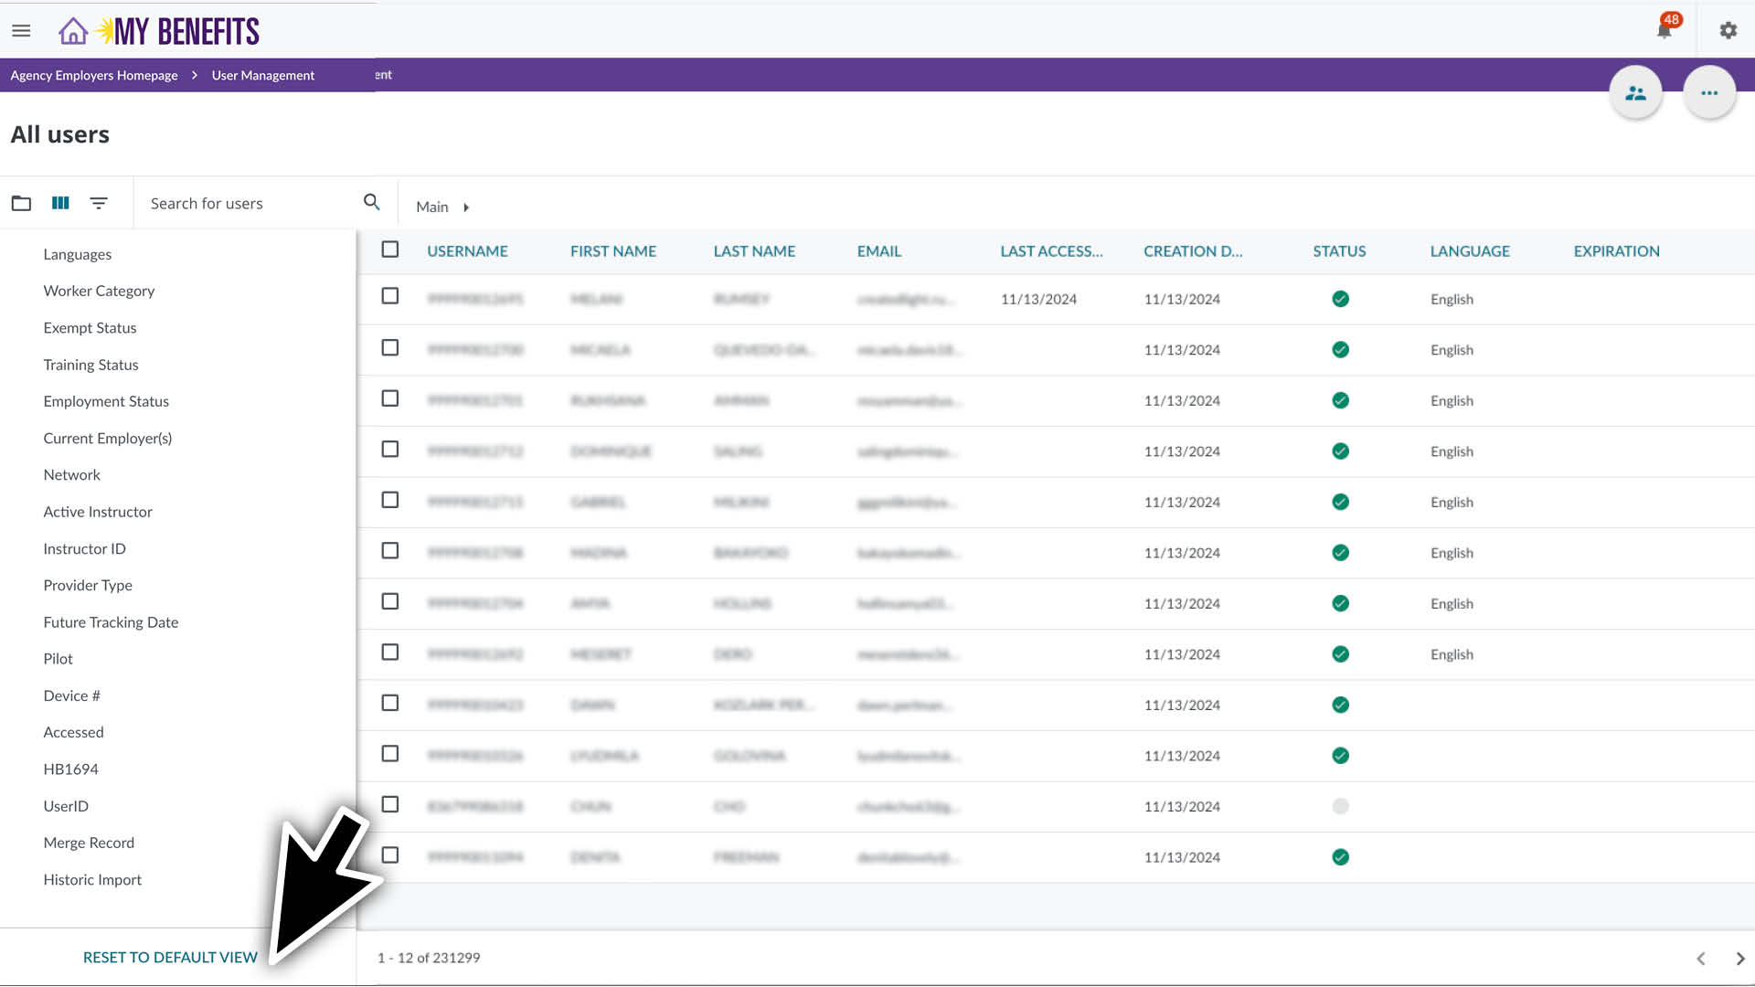The height and width of the screenshot is (987, 1755).
Task: Tick the first user row checkbox
Action: pyautogui.click(x=390, y=296)
